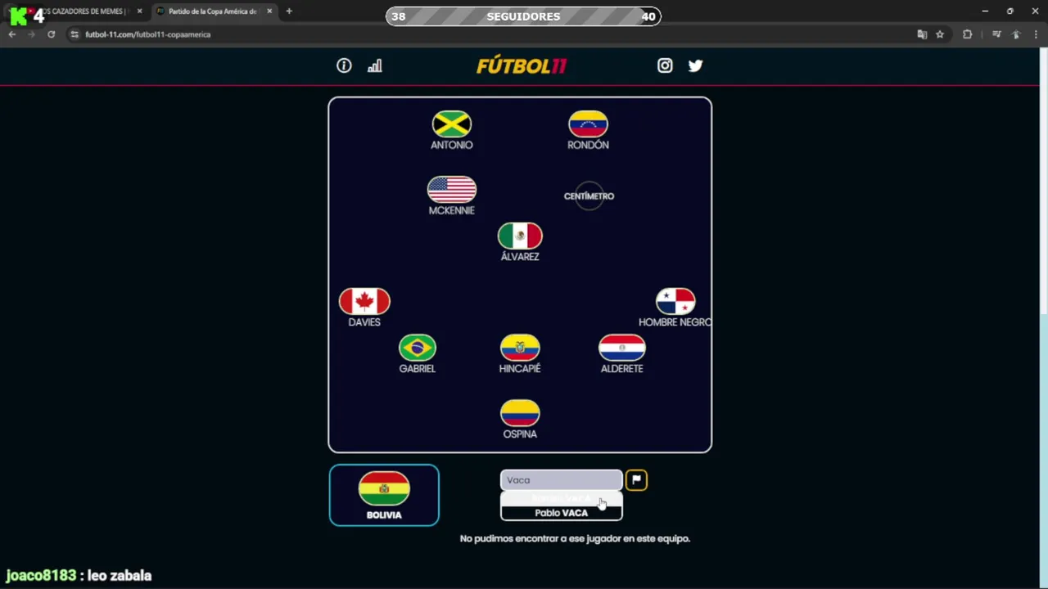
Task: Select Jamaica flag player Antonio
Action: point(452,130)
